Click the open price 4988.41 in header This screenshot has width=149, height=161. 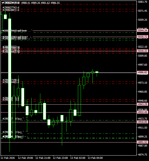26,3
